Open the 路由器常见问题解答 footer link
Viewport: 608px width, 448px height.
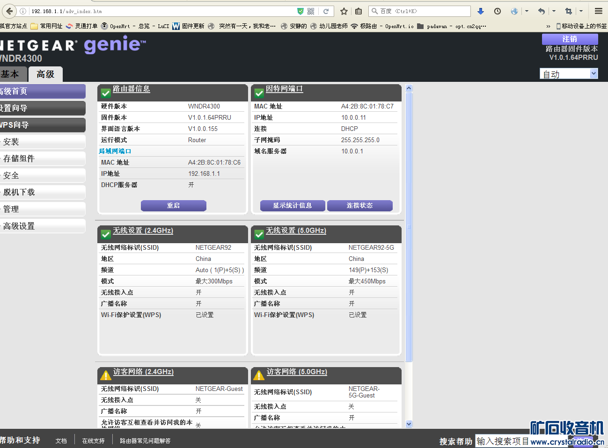[x=145, y=441]
